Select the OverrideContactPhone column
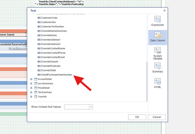 pos(53,53)
